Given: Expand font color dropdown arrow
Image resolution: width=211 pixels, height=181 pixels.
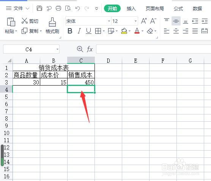Looking at the screenshot, I should 143,31.
